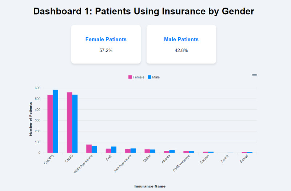This screenshot has height=191, width=291.
Task: Click the CNOPS female bar
Action: (50, 124)
